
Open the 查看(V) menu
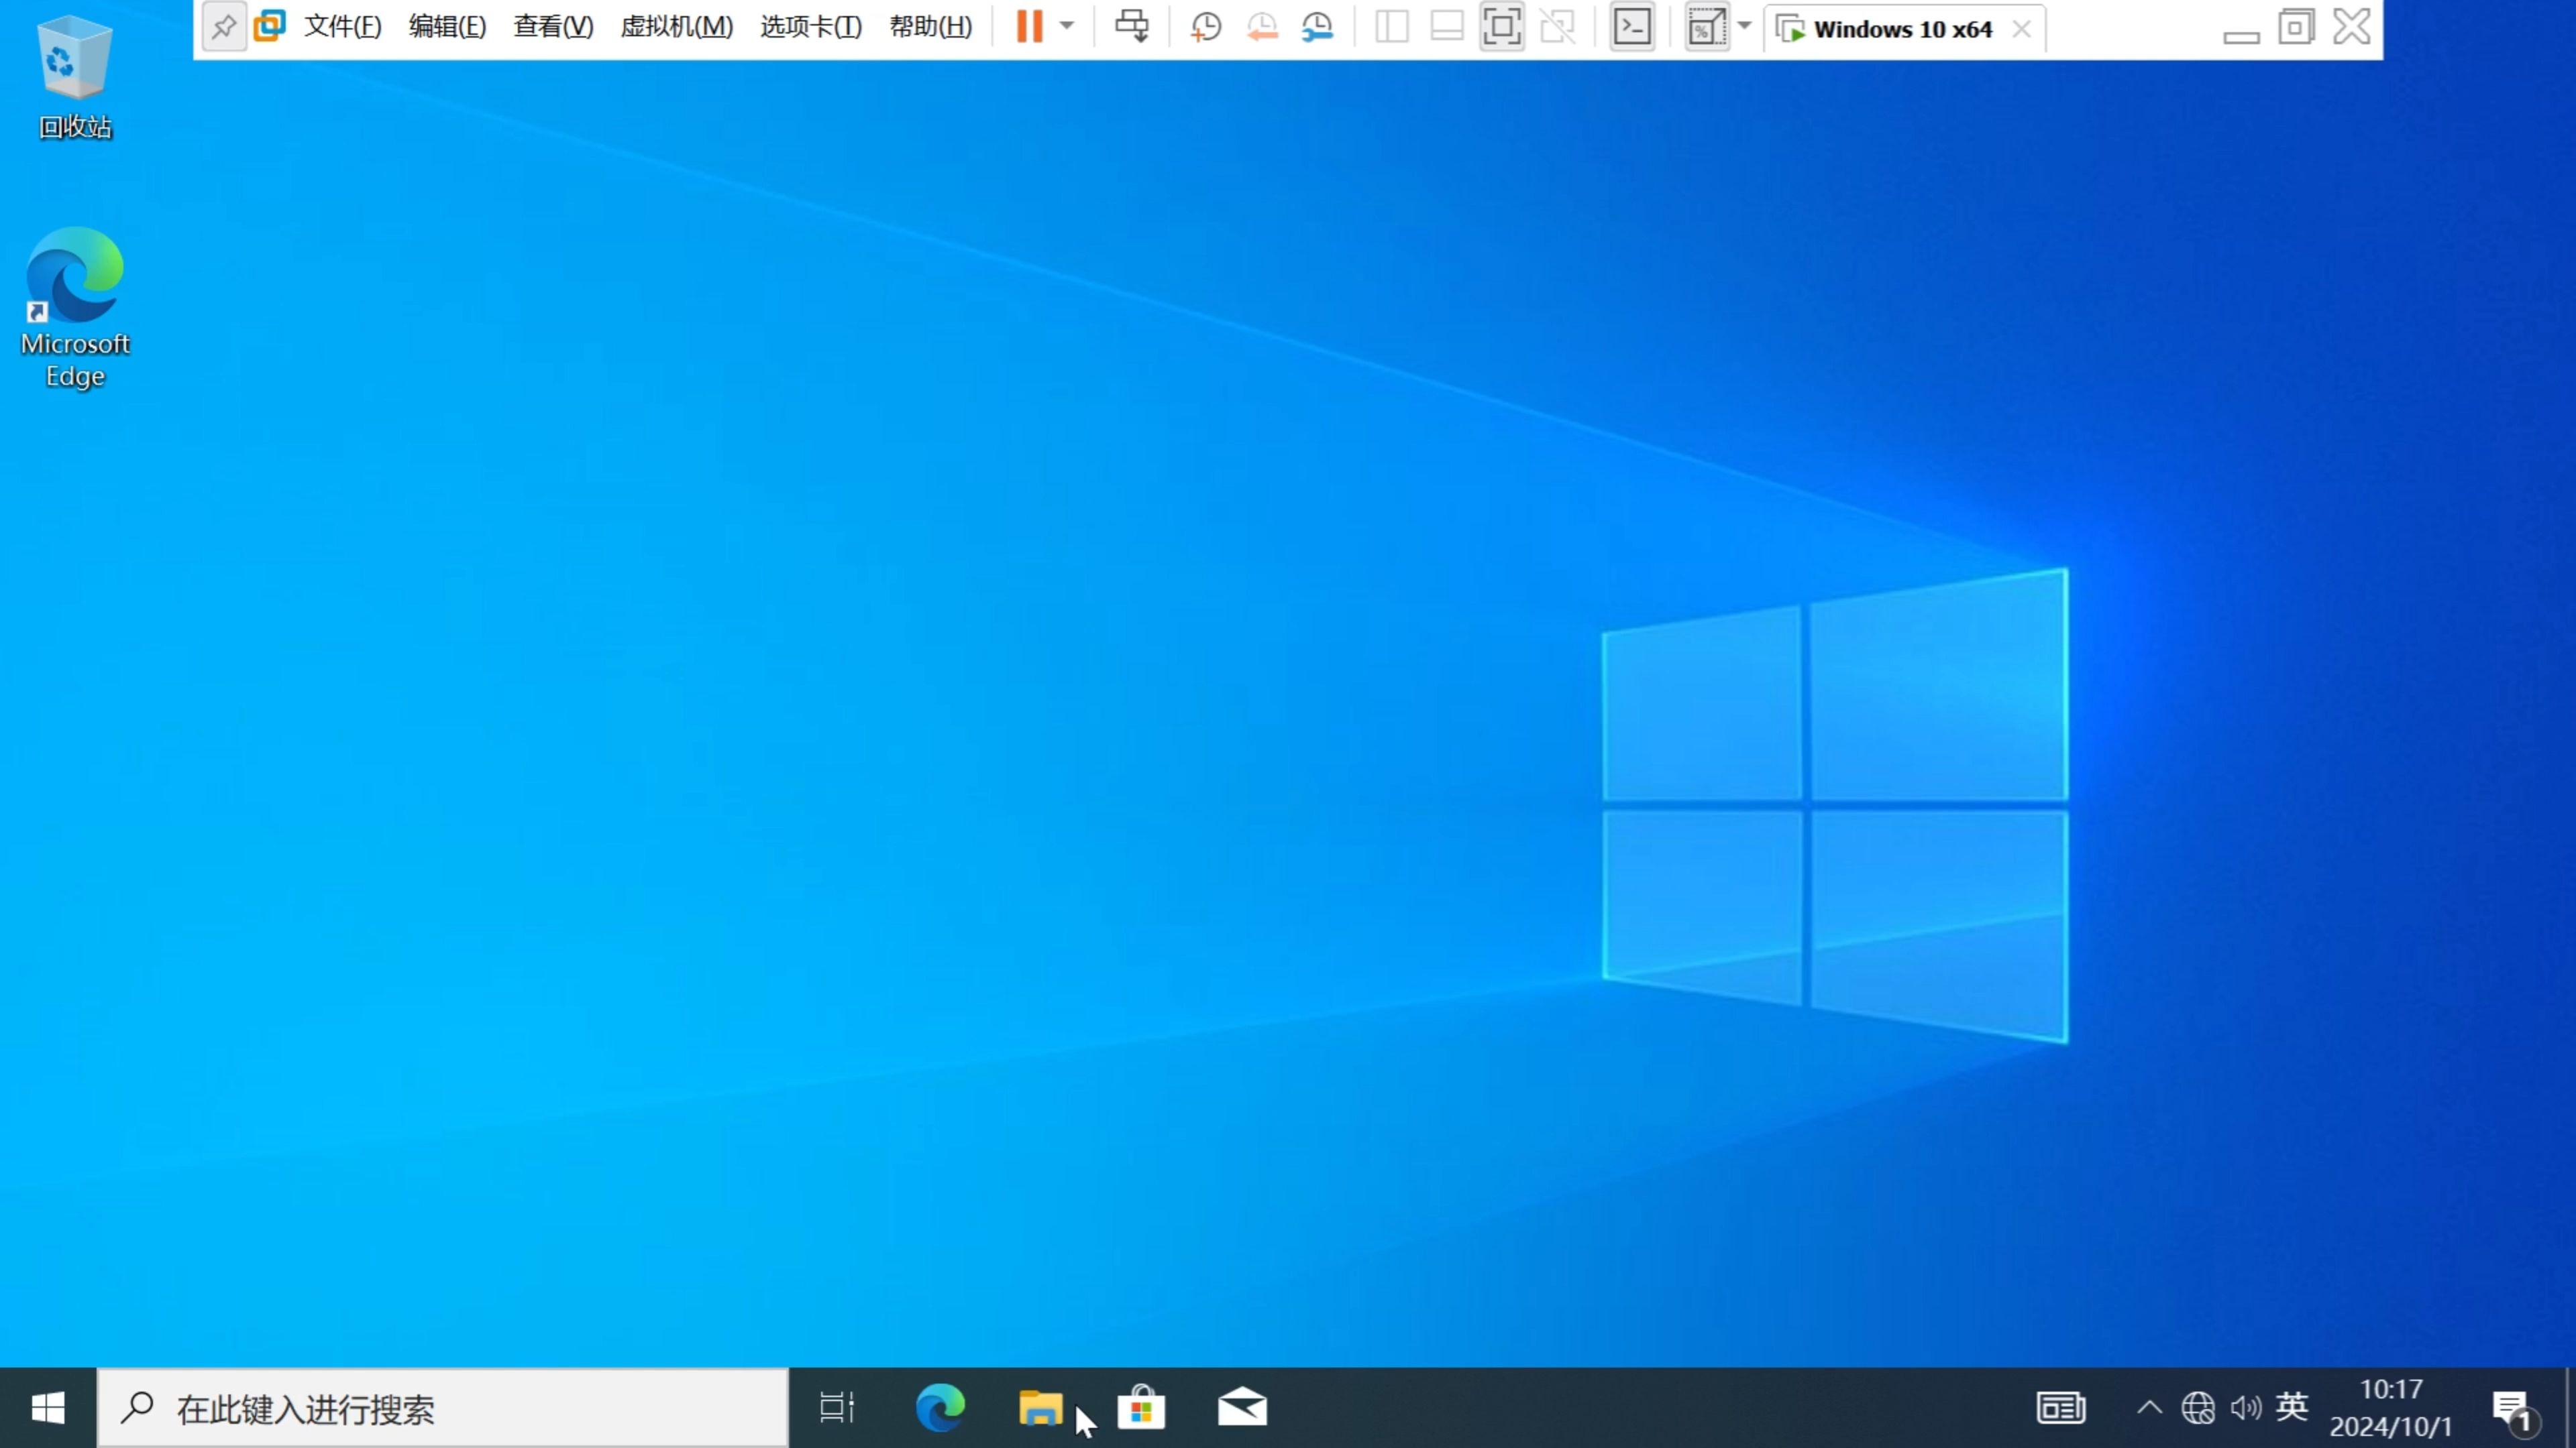553,27
